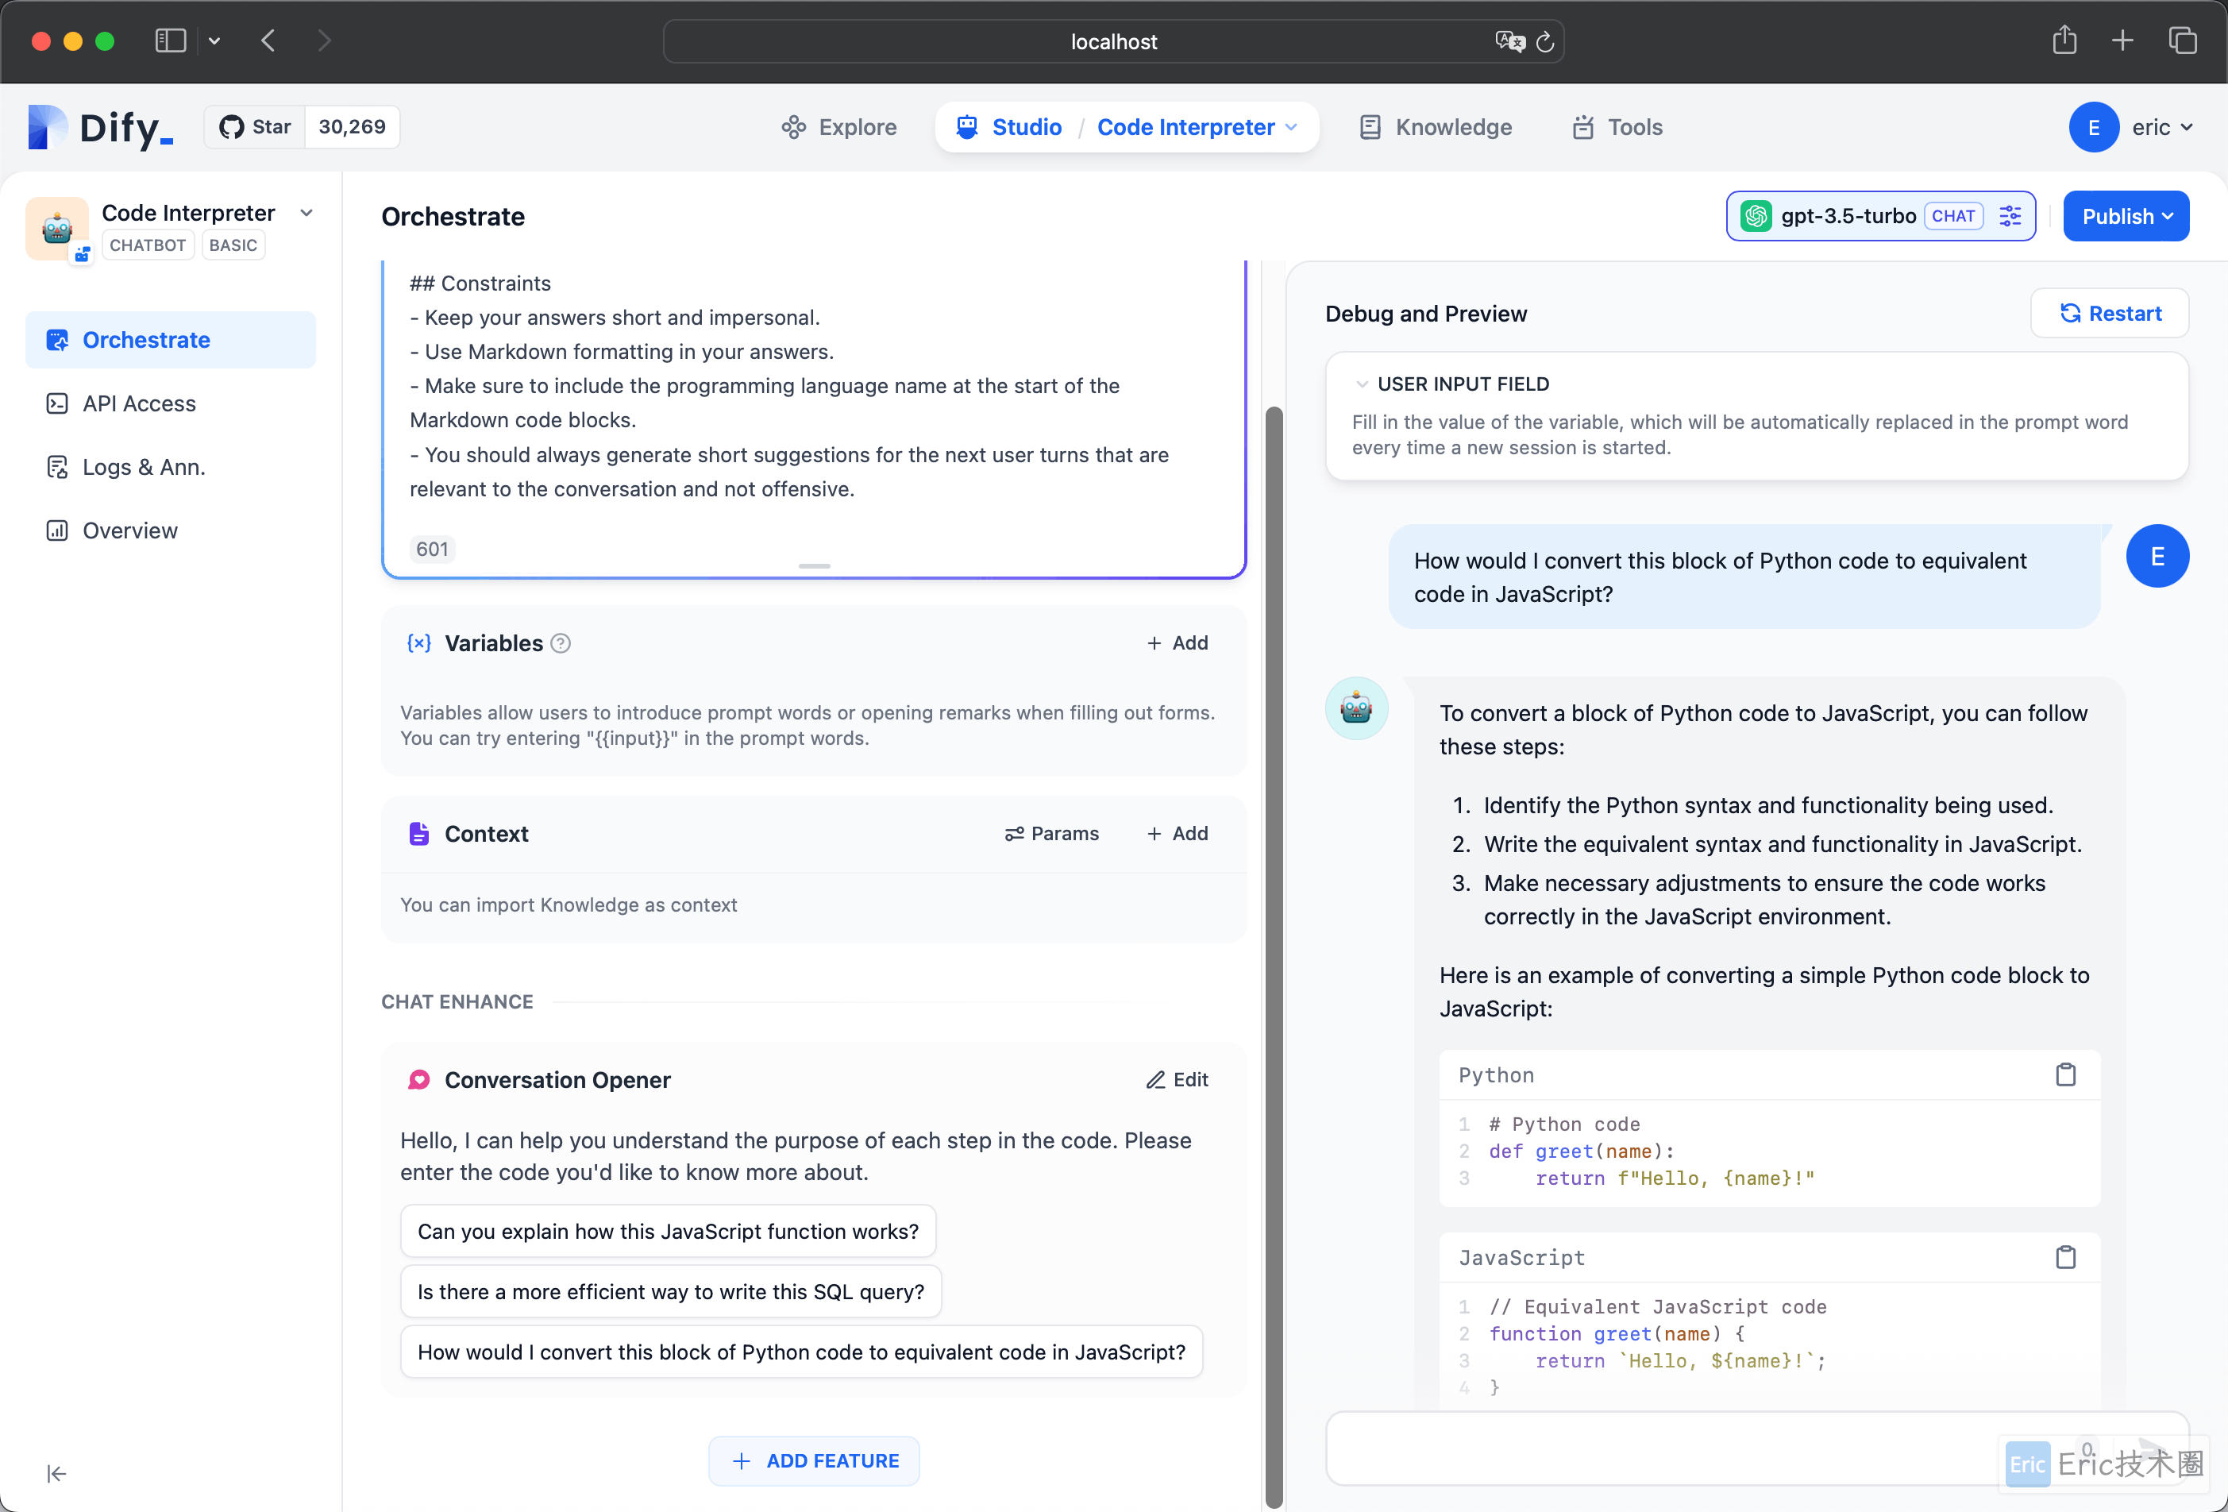Click the Conversation Opener chat bubble icon

pos(419,1079)
